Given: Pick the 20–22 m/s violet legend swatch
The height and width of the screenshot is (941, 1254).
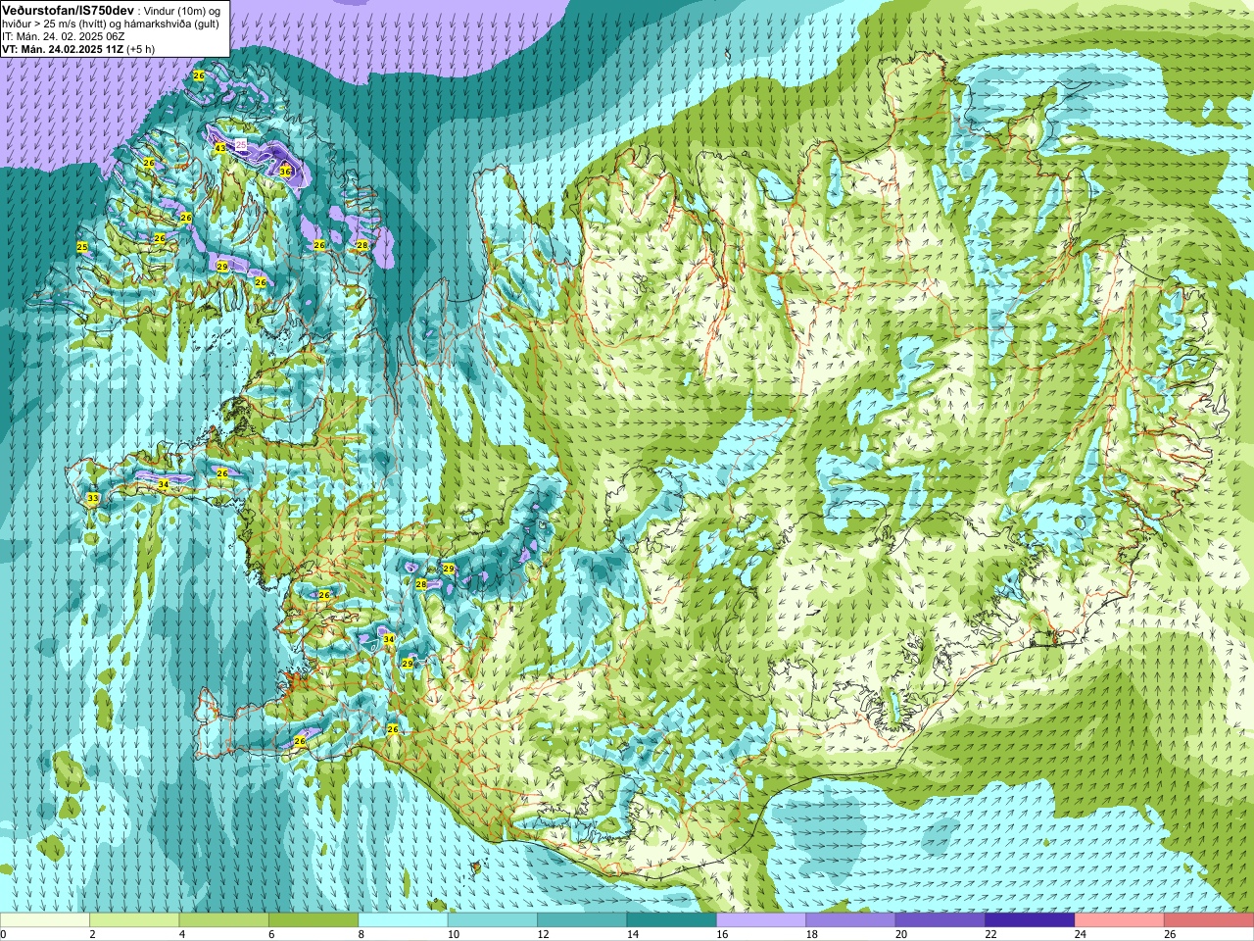Looking at the screenshot, I should pos(940,920).
